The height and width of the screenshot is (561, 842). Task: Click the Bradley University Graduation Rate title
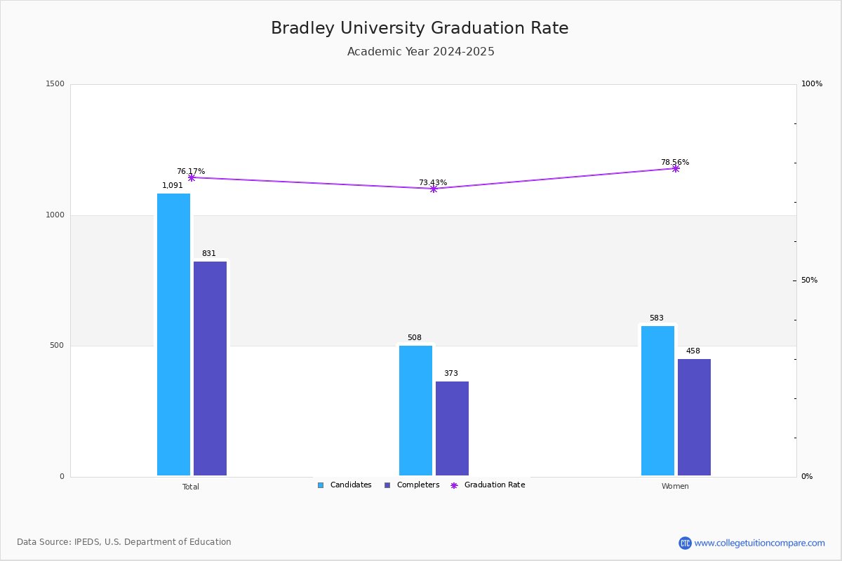tap(420, 28)
